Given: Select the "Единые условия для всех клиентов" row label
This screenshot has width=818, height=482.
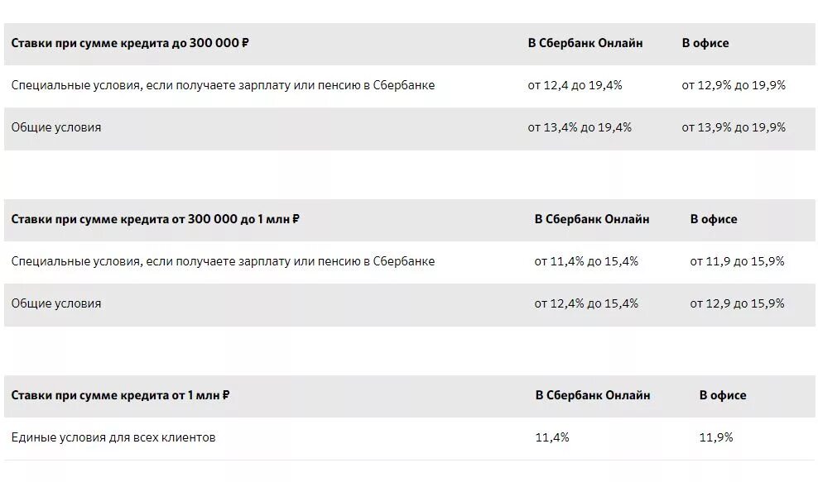Looking at the screenshot, I should (113, 437).
